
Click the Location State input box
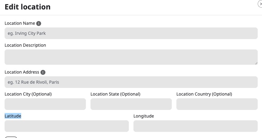pos(131,104)
